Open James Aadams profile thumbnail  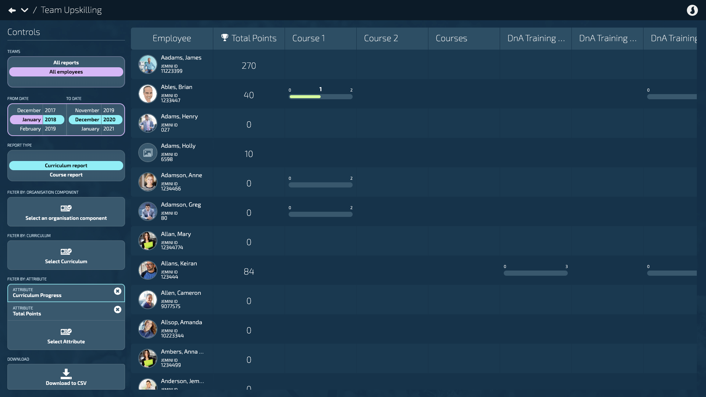148,64
